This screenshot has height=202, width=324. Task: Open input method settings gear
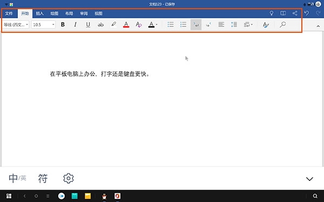pos(69,178)
